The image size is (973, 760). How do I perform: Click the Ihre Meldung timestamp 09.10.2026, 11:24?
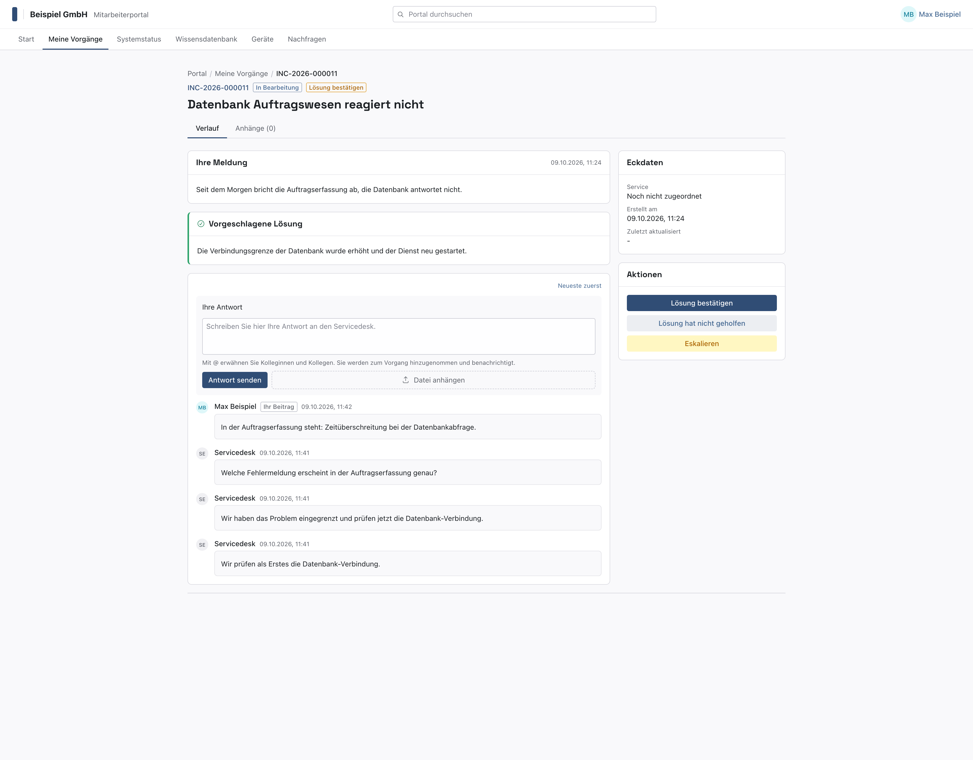coord(576,163)
